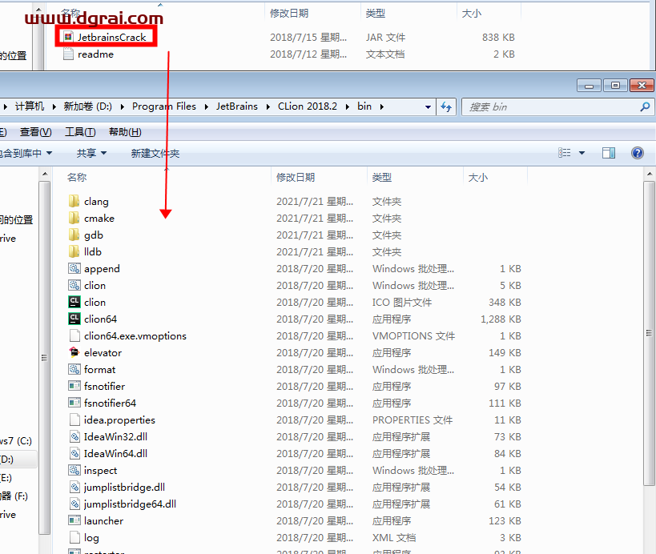Toggle the preview pane button

(x=609, y=153)
